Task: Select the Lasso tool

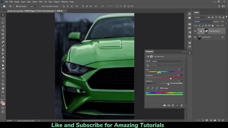Action: click(x=3, y=23)
